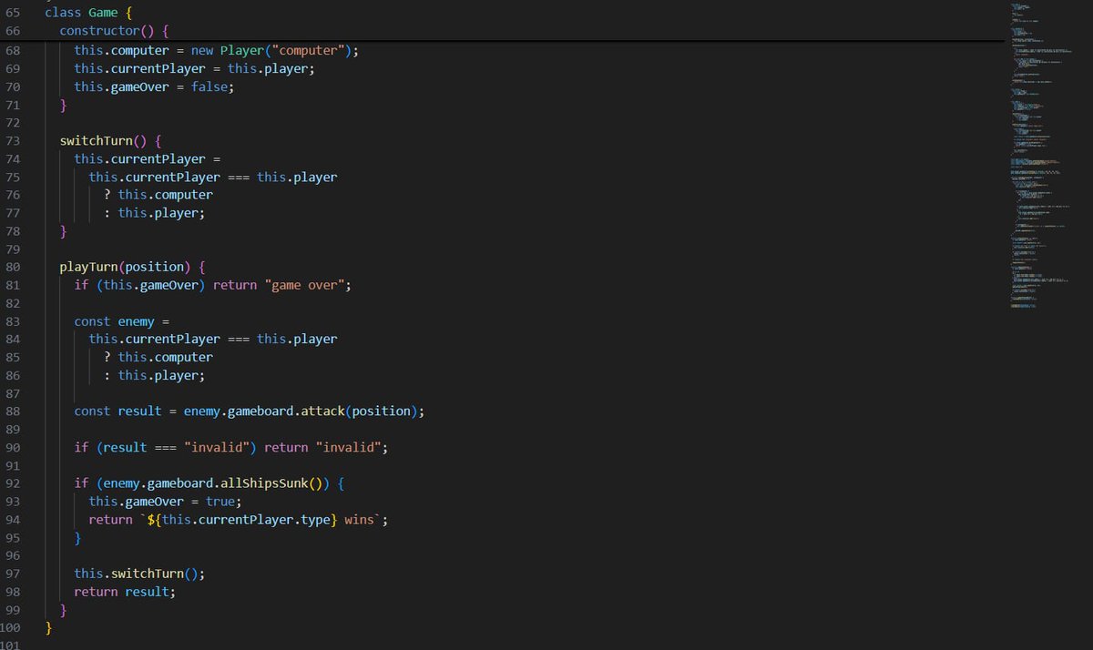Click the "invalid" string after return

348,447
